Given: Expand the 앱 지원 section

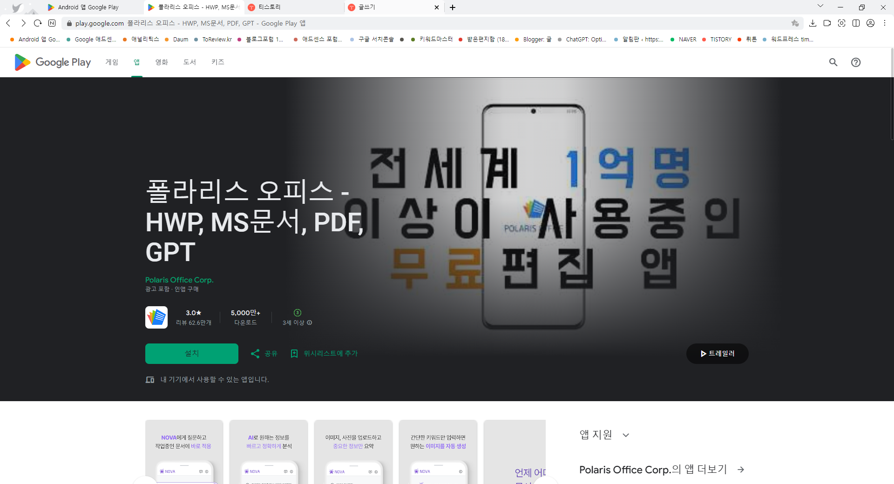Looking at the screenshot, I should (x=626, y=434).
